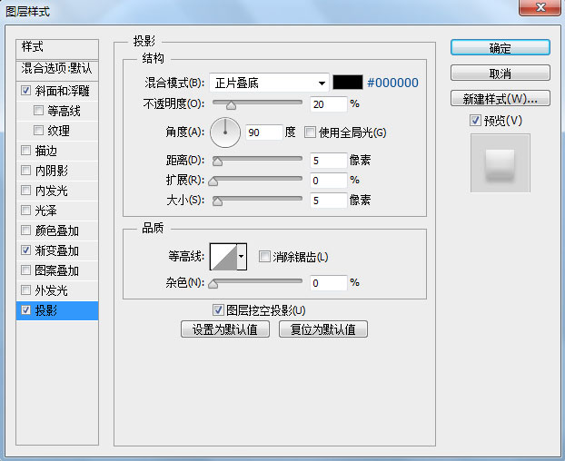Click the 设置为默认值 button
565x461 pixels.
(x=225, y=329)
